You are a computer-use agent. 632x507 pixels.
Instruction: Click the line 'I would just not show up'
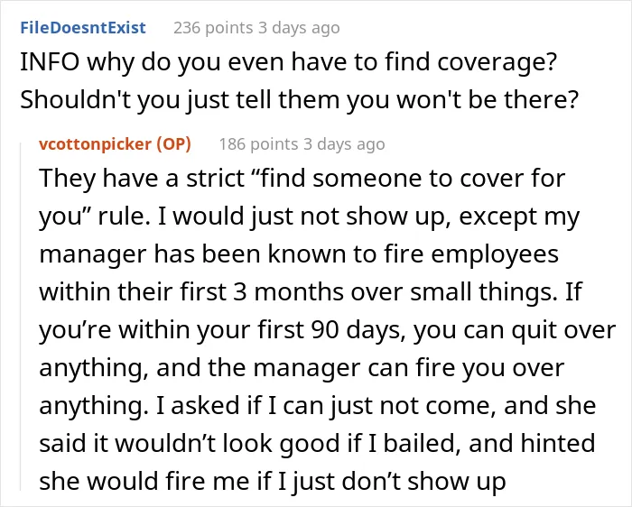[x=302, y=216]
